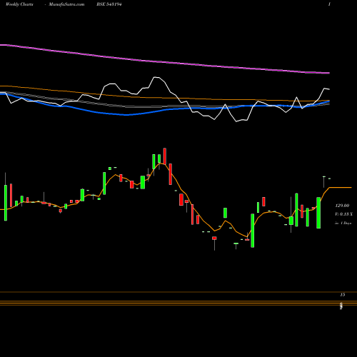Click the last tall green candlestick near price label
The width and height of the screenshot is (357, 357).
click(x=318, y=213)
